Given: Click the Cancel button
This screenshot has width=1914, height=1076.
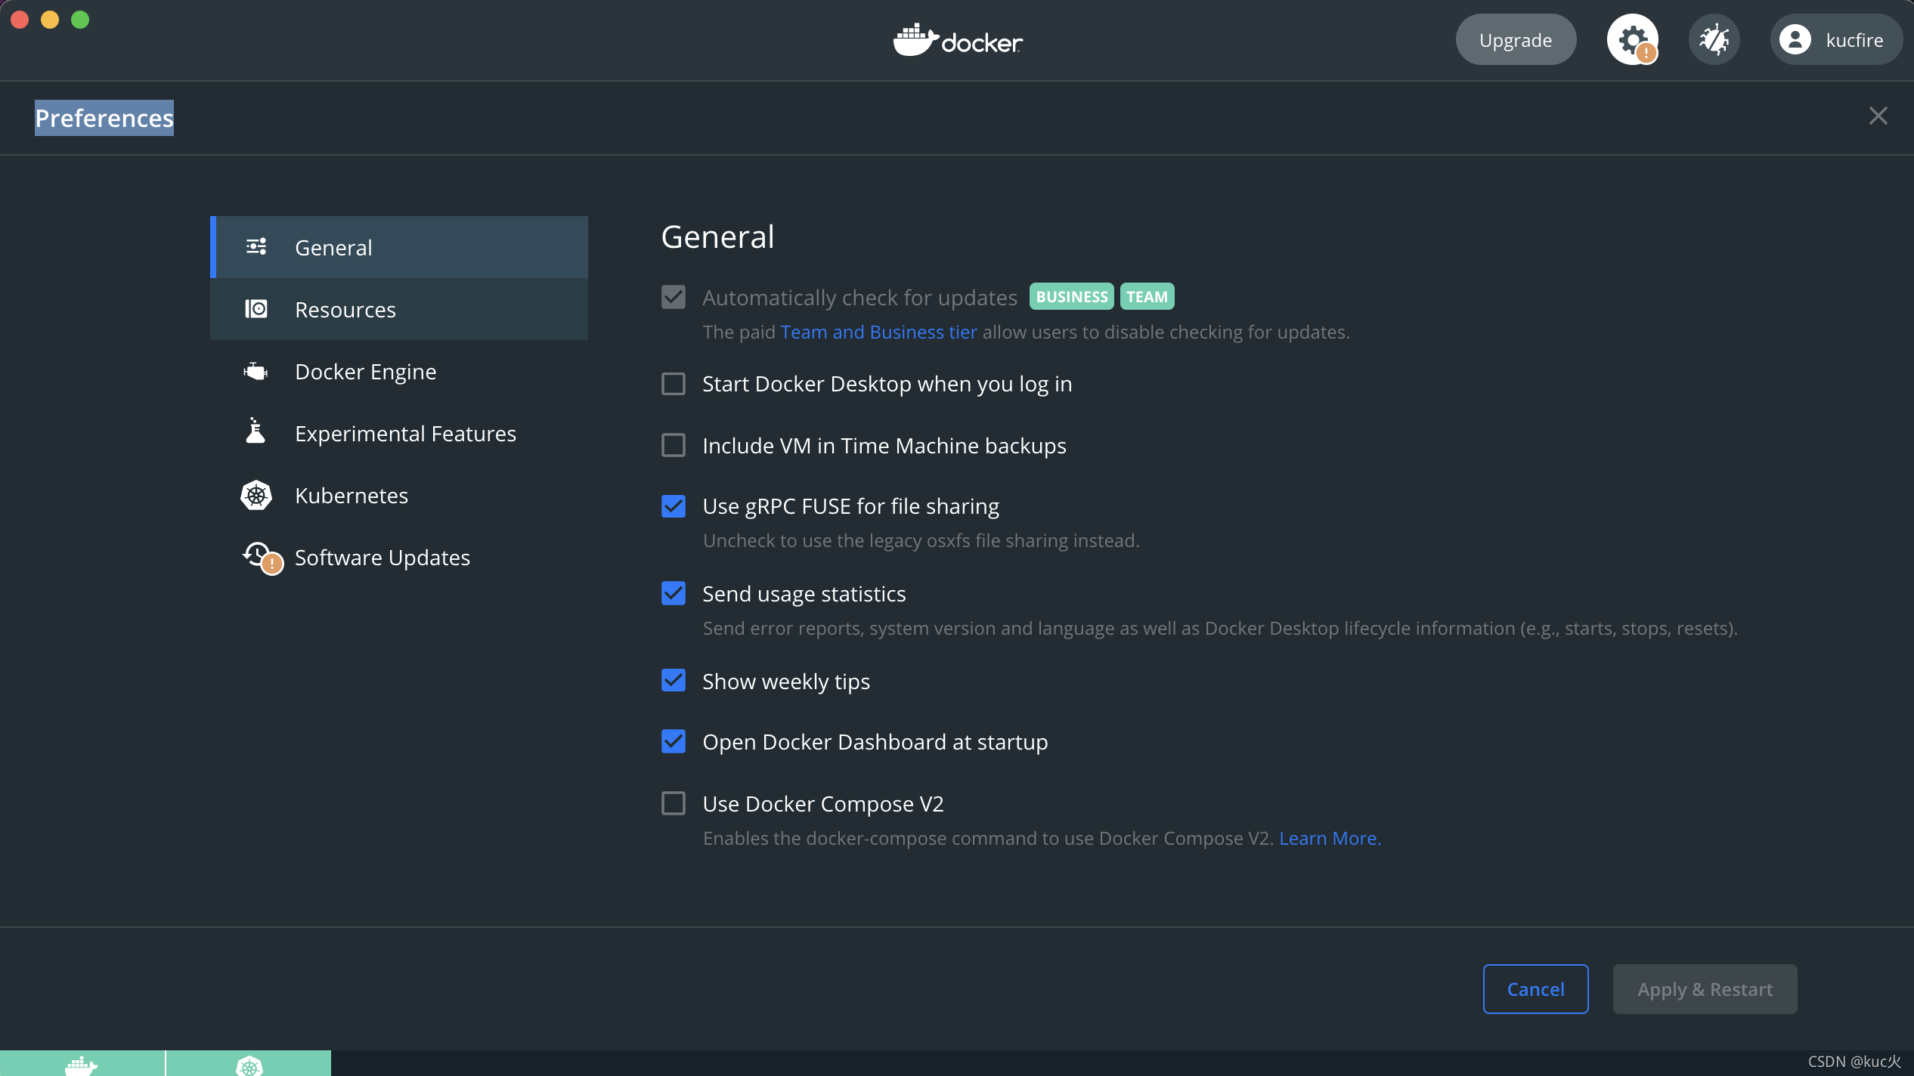Looking at the screenshot, I should tap(1535, 989).
